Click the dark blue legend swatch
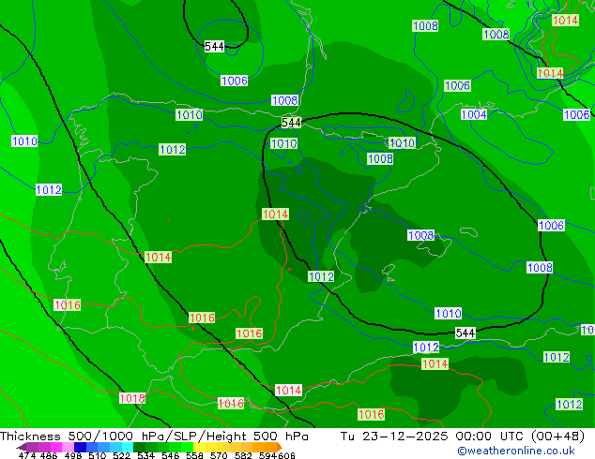Screen dimensions: 595x459 [x=80, y=447]
